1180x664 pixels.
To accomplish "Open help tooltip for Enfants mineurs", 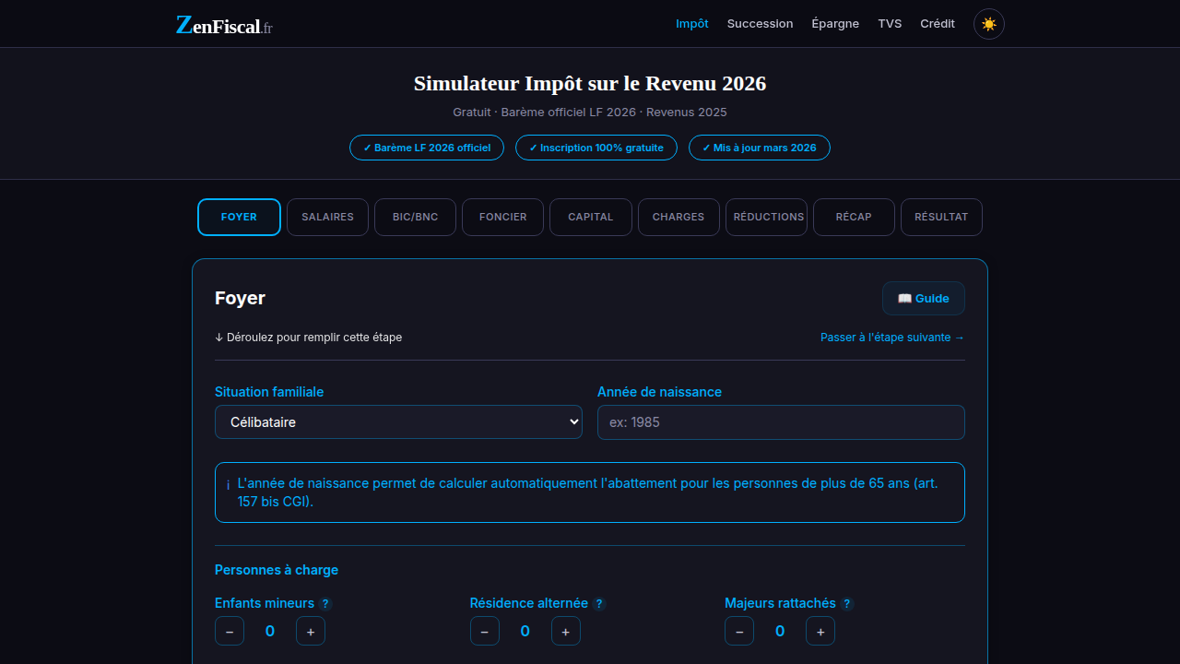I will pos(325,604).
